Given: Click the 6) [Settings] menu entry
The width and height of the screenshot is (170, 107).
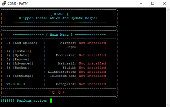Looking at the screenshot, I should pyautogui.click(x=20, y=76).
